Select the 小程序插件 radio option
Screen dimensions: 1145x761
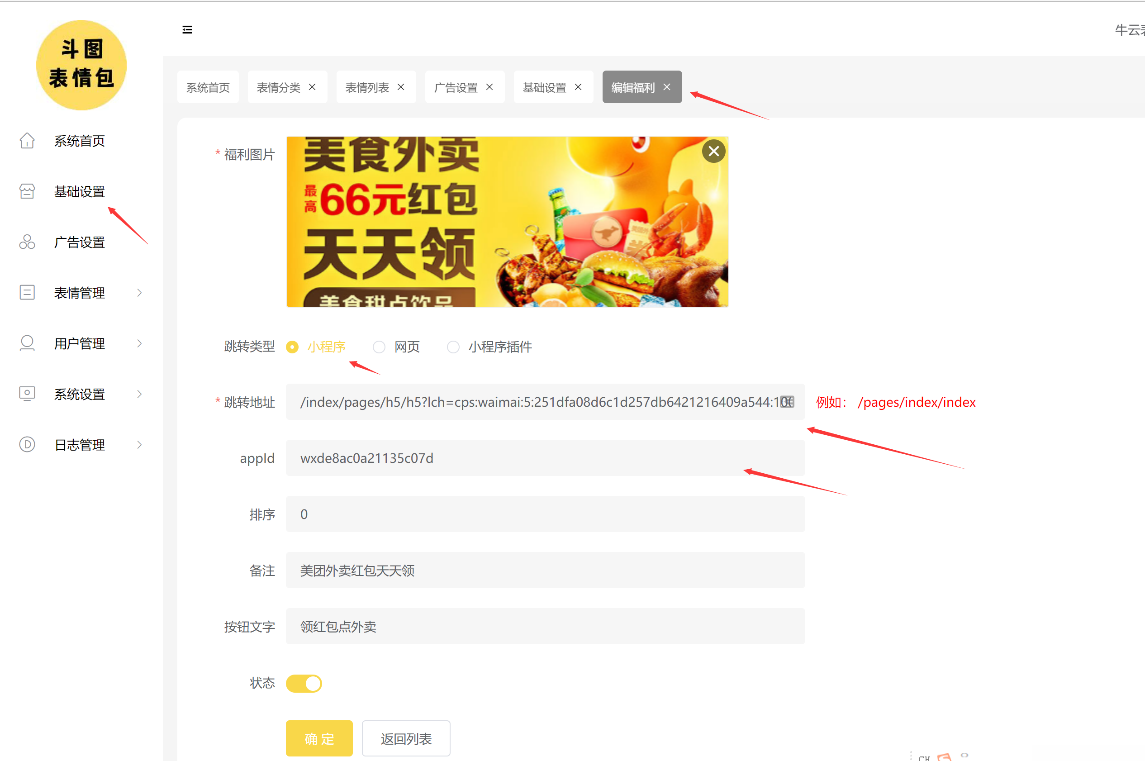(453, 347)
